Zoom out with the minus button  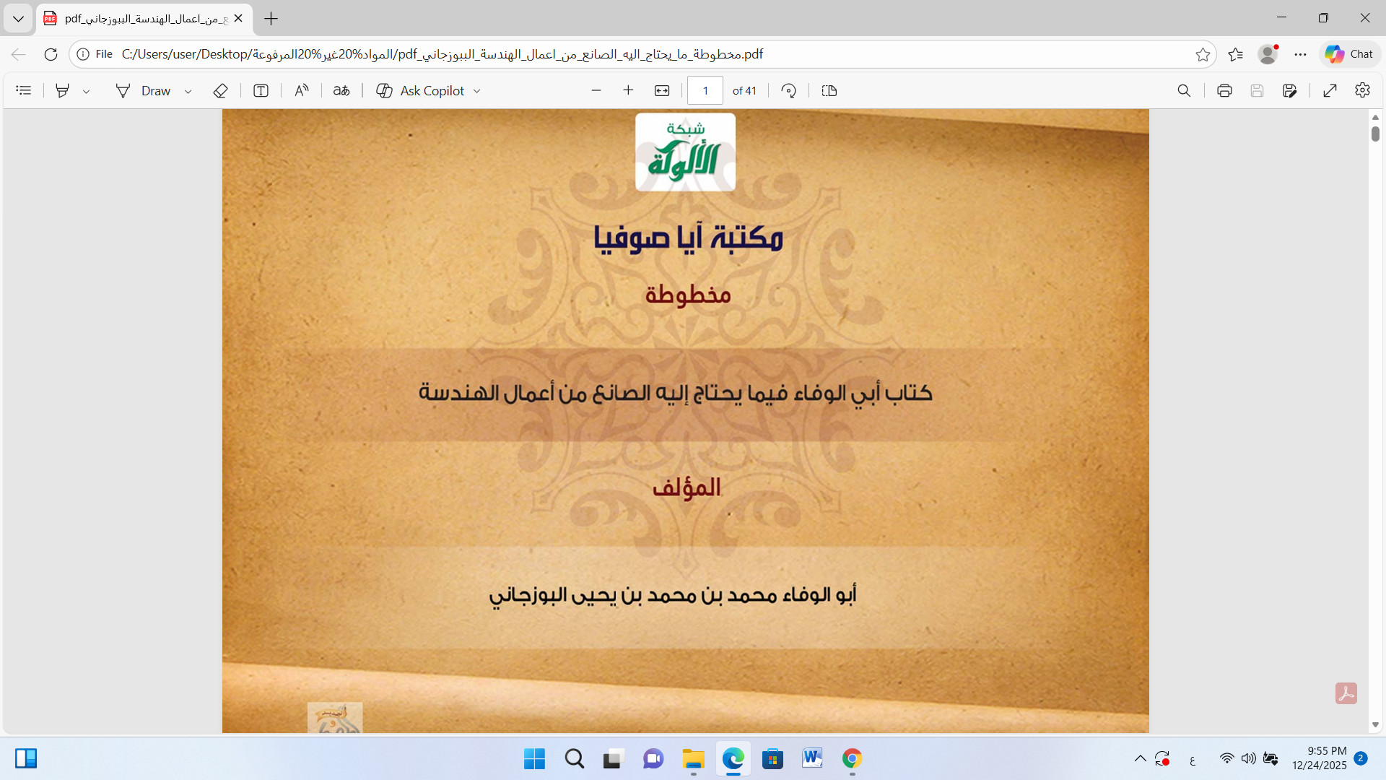click(x=596, y=90)
